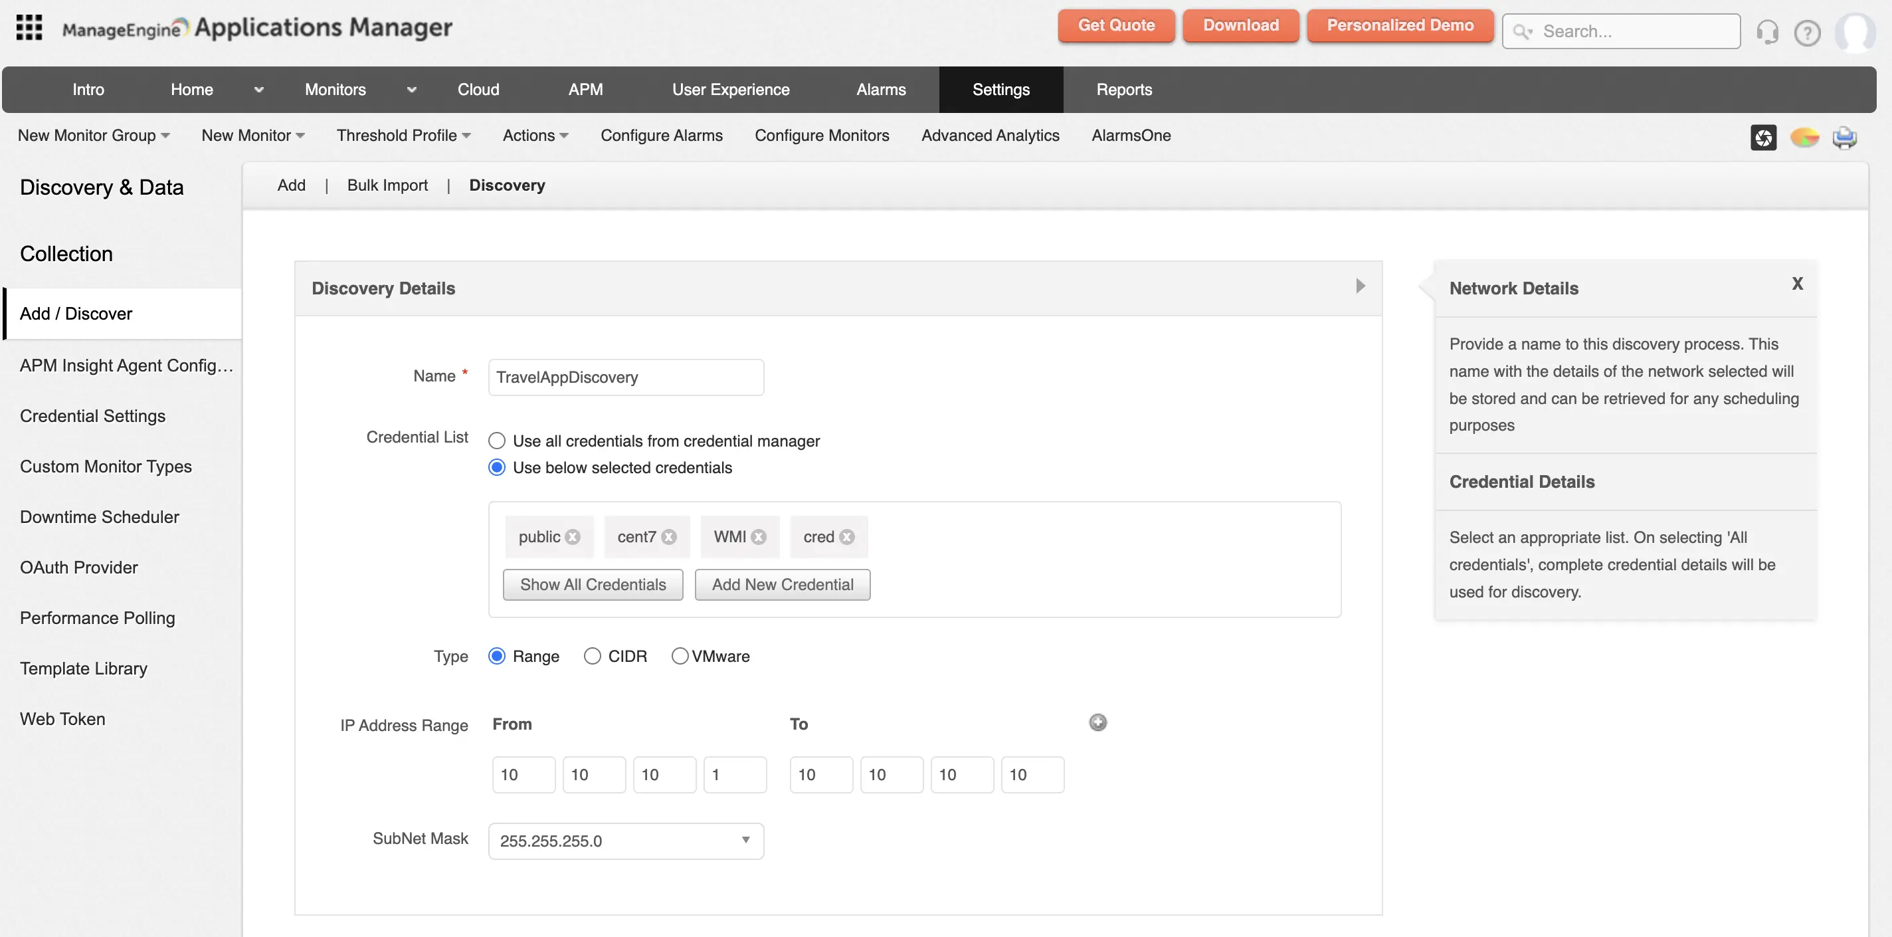The width and height of the screenshot is (1892, 937).
Task: Open the help question mark icon
Action: (1807, 33)
